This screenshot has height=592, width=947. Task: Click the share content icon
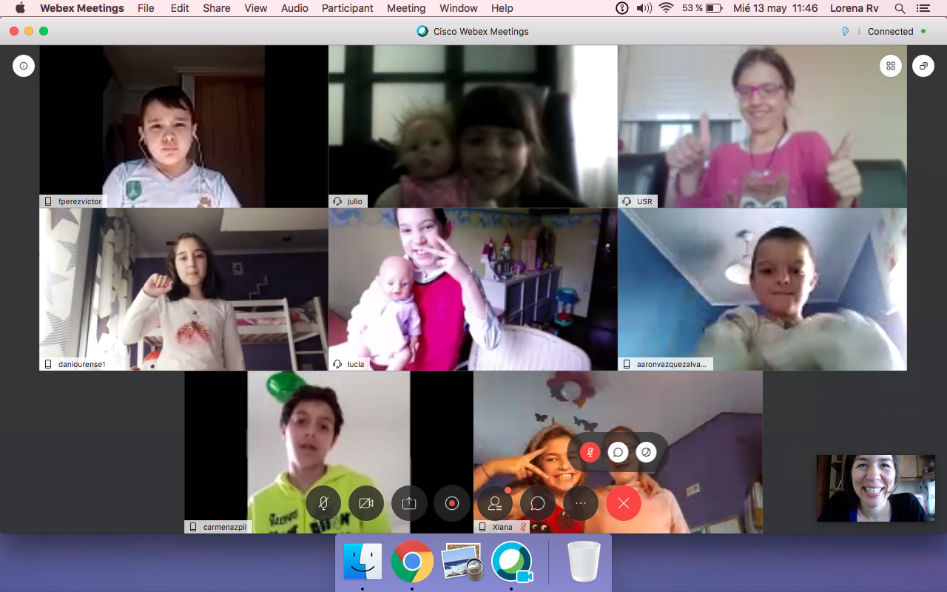pos(409,503)
